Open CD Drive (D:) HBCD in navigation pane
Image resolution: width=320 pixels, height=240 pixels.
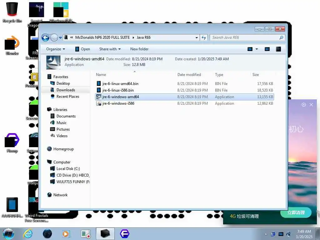[x=73, y=175]
